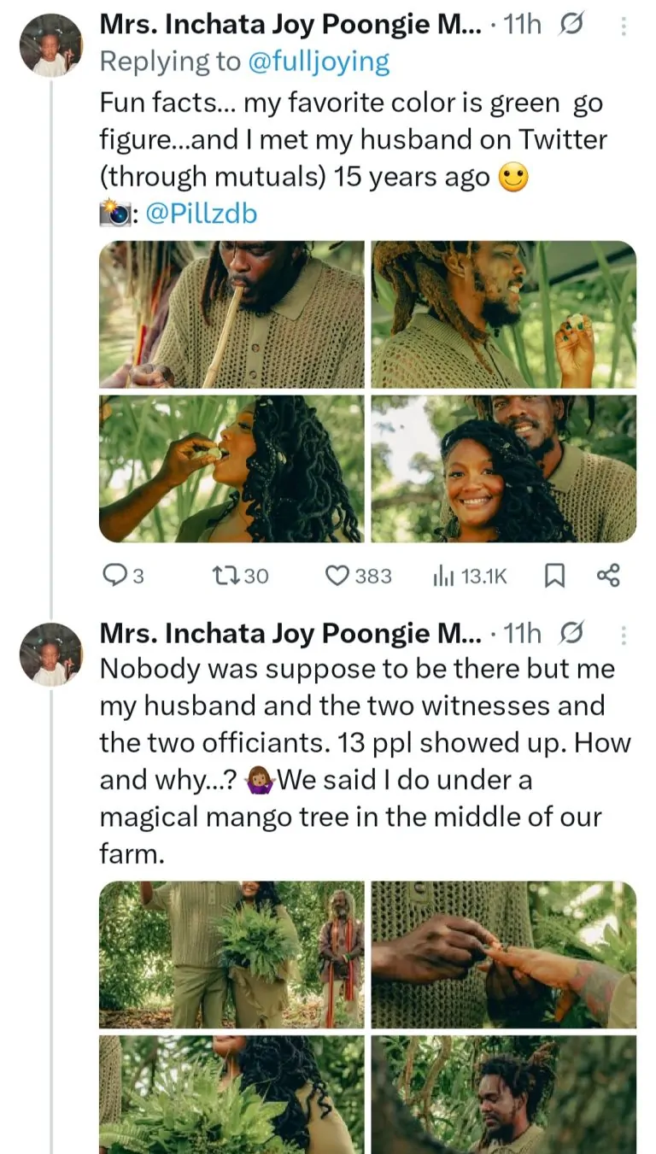Tap the second tweet's profile avatar
The height and width of the screenshot is (1154, 656).
[x=51, y=653]
